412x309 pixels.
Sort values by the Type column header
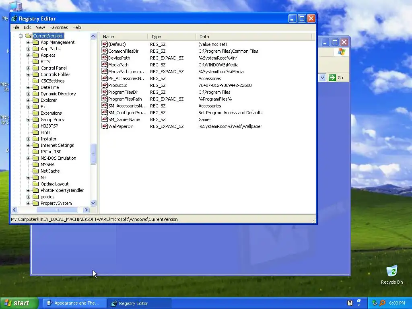pyautogui.click(x=171, y=37)
